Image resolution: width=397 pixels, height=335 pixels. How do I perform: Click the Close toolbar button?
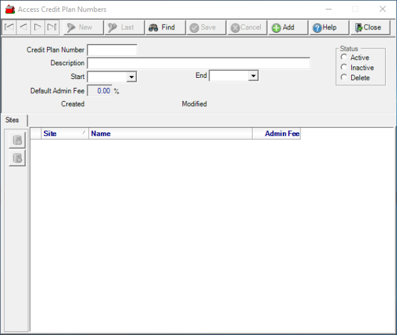[368, 28]
